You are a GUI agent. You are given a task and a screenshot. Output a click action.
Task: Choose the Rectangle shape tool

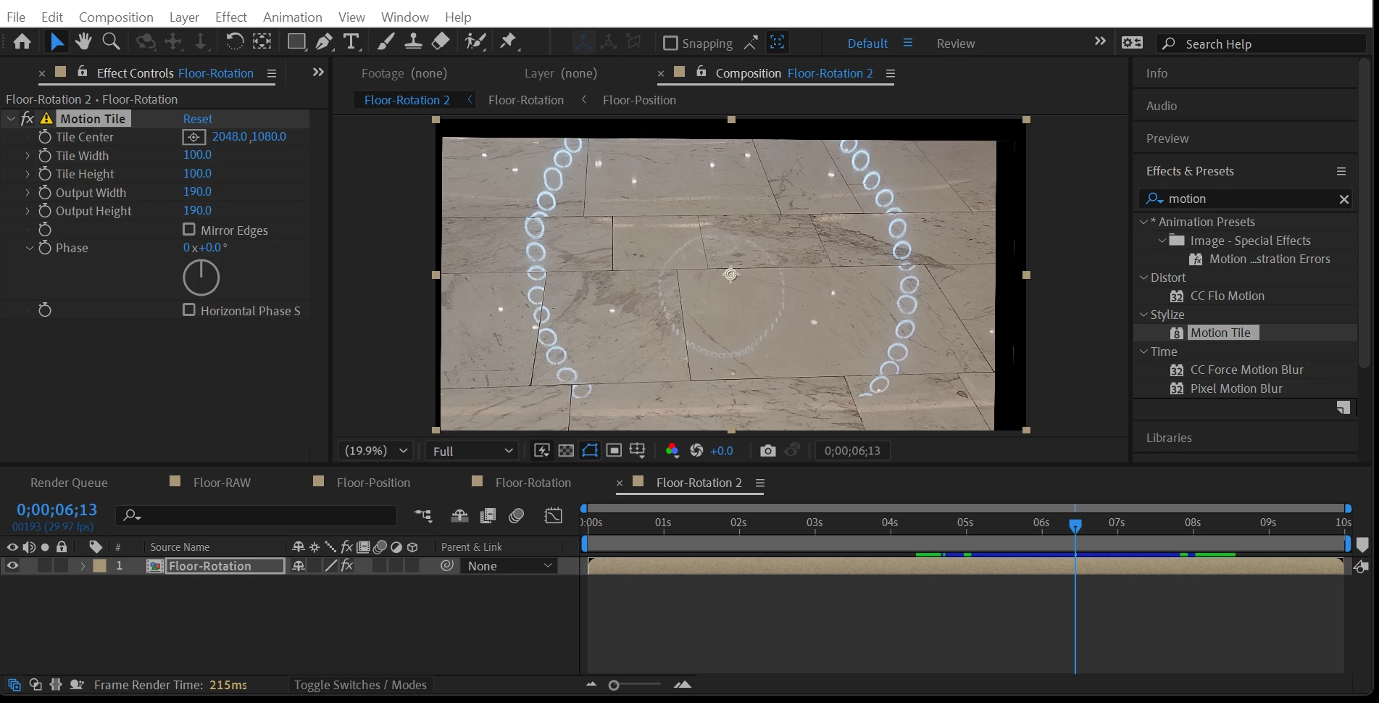(296, 42)
